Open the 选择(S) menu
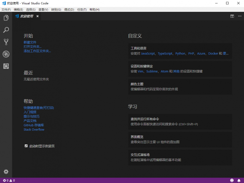The height and width of the screenshot is (183, 244). pyautogui.click(x=31, y=10)
